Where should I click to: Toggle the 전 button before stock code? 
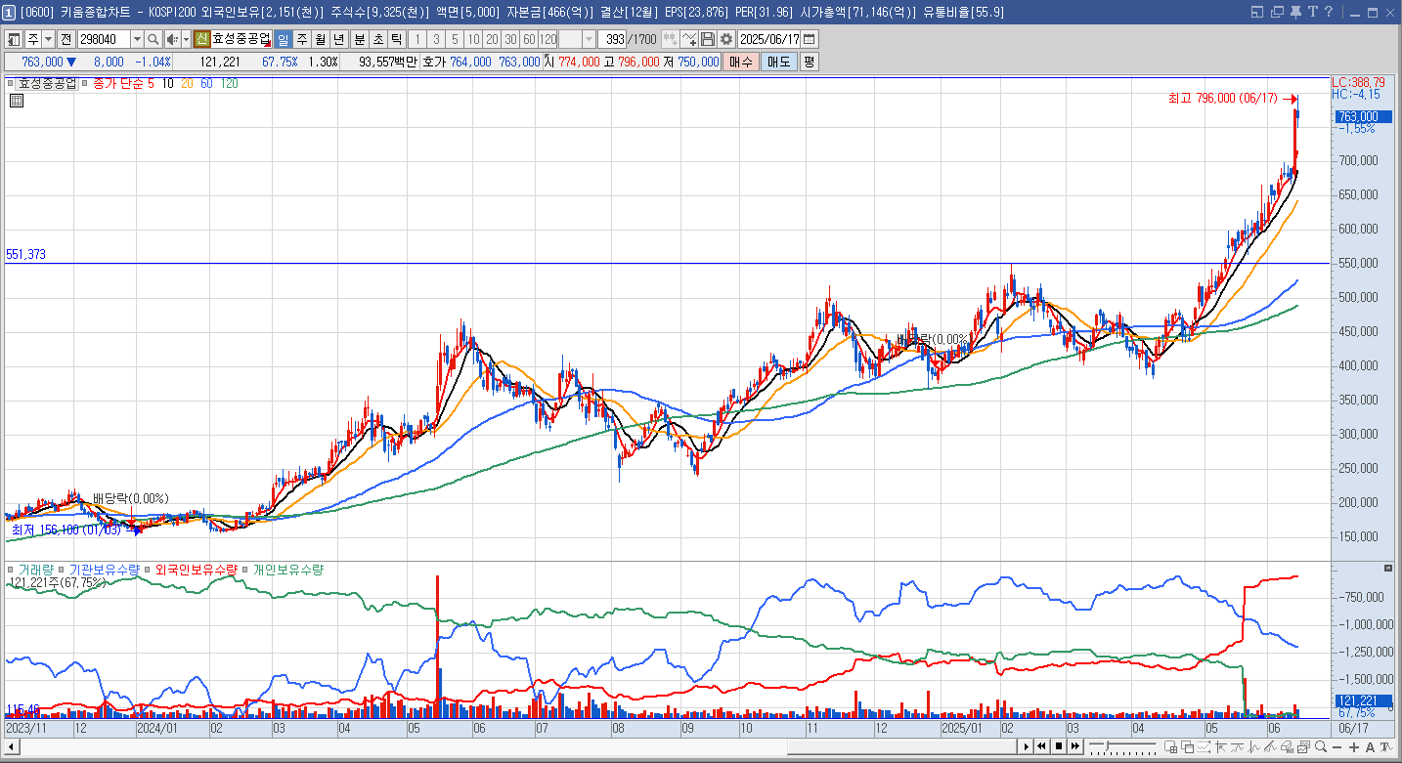66,39
